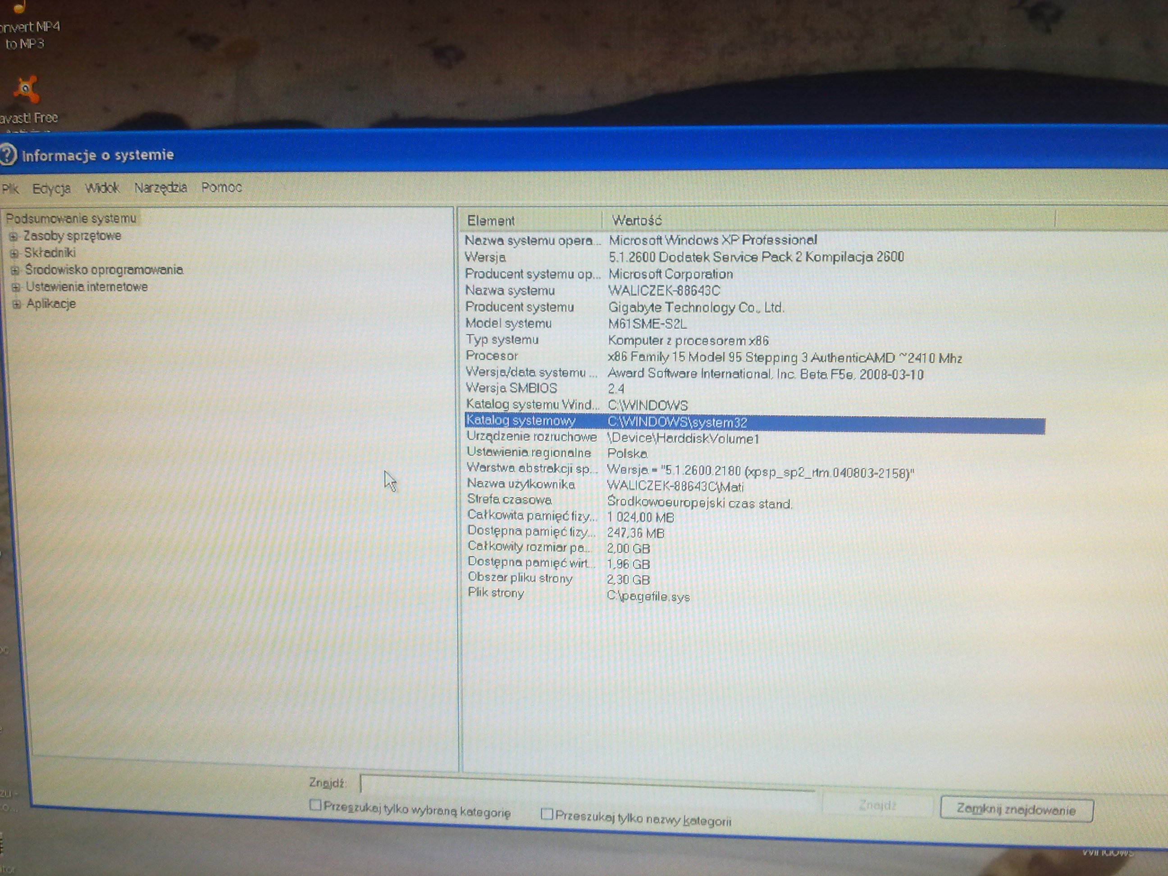The height and width of the screenshot is (876, 1168).
Task: Select the Gigabyte Technology Co., Ltd. value
Action: point(696,307)
